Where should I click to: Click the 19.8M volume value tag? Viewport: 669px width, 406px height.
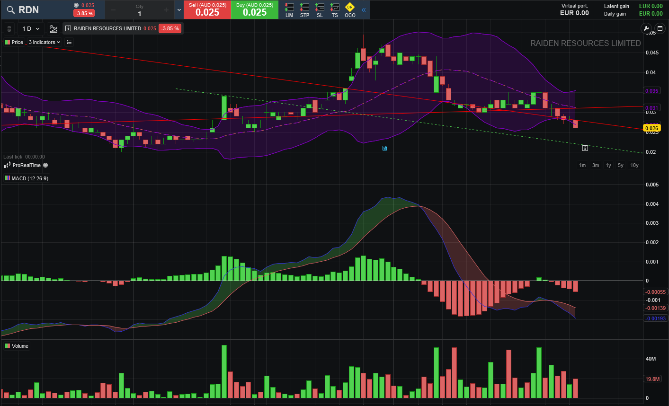(652, 379)
